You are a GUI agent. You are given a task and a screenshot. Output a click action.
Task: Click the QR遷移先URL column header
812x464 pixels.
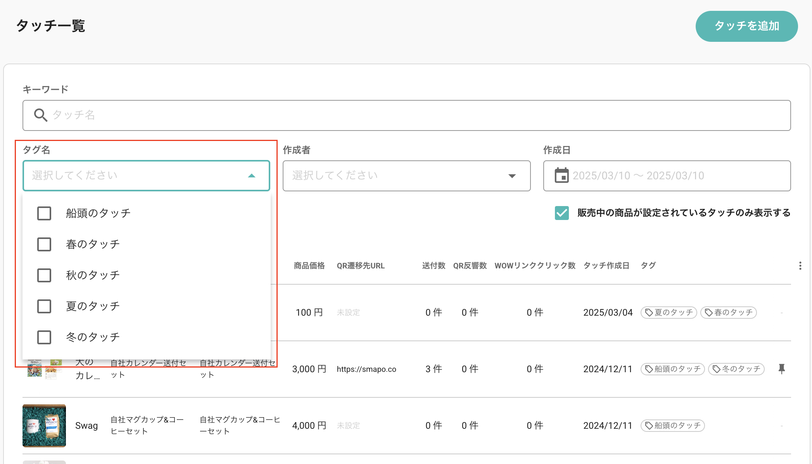coord(361,266)
